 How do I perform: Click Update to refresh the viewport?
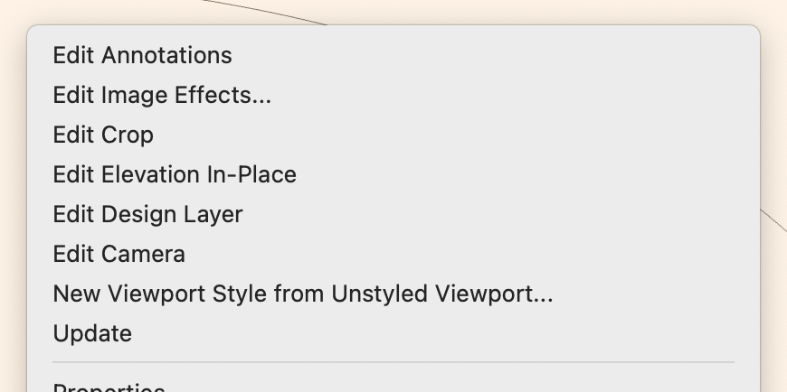pos(92,334)
